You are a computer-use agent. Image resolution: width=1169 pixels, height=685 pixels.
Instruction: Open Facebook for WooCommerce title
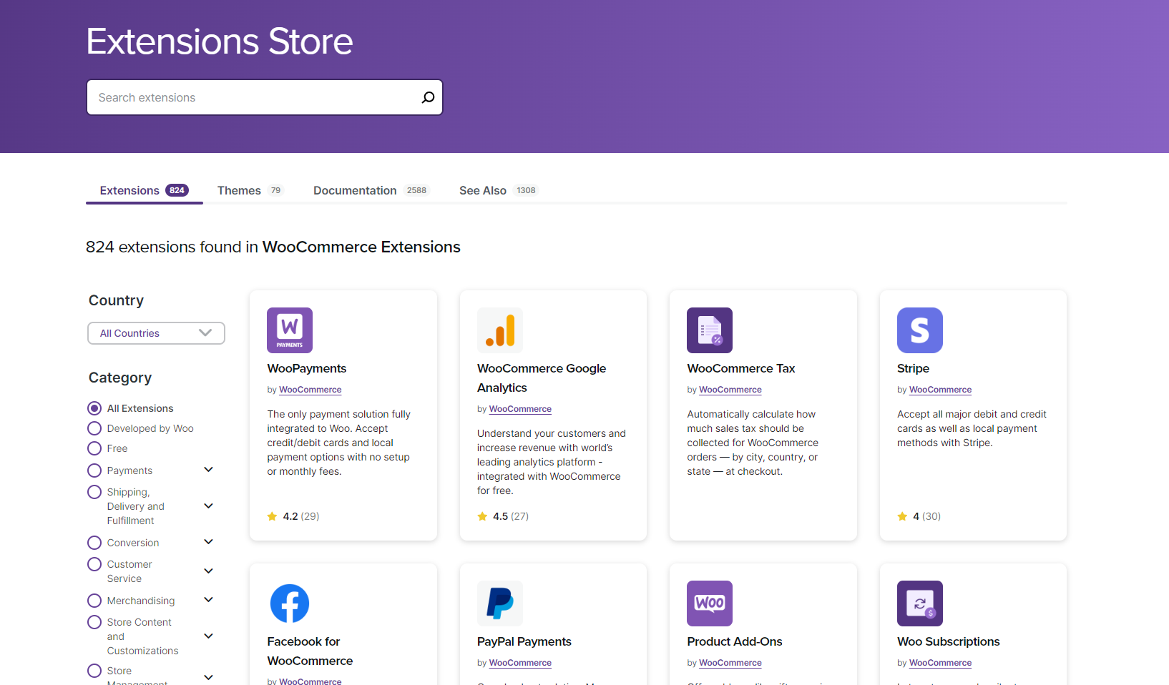click(x=310, y=651)
